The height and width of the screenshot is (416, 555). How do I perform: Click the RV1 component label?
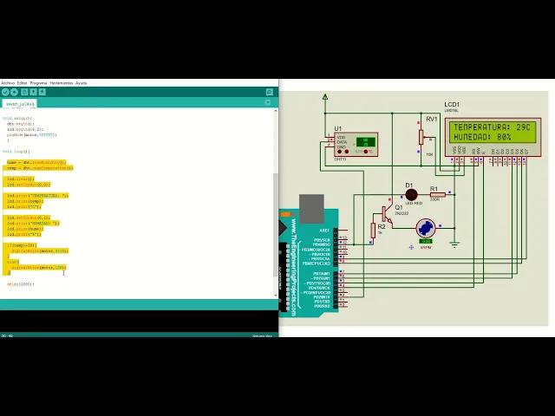click(432, 120)
